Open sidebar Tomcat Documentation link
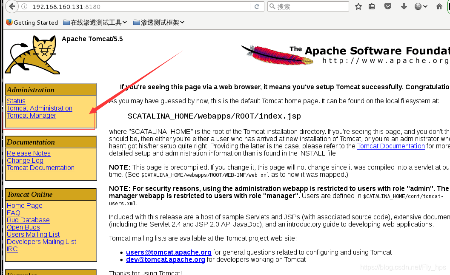 (x=40, y=167)
